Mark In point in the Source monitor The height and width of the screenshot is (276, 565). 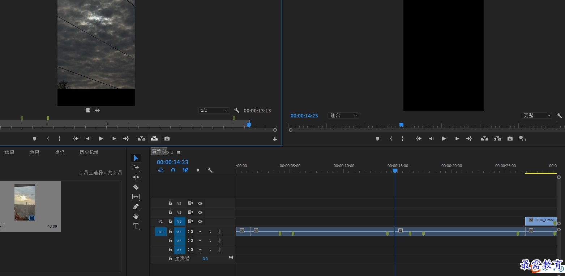click(x=48, y=139)
